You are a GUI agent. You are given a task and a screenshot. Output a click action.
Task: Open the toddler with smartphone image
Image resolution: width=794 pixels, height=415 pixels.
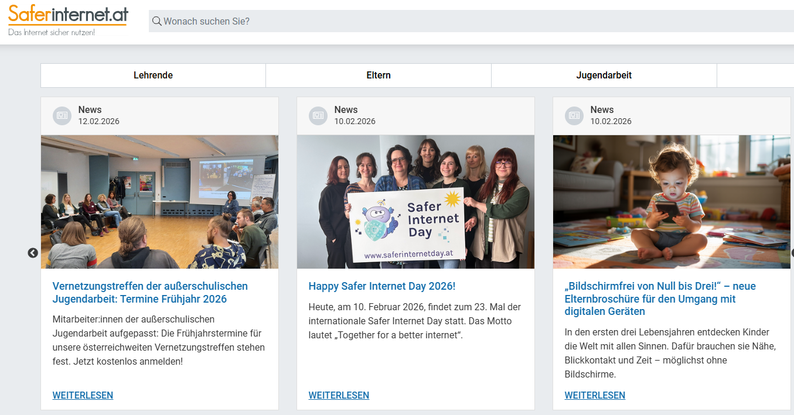click(x=672, y=202)
